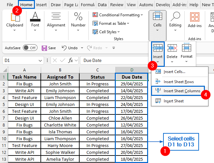214x163 pixels.
Task: Open Customize Quick Access Toolbar dropdown
Action: (114, 48)
